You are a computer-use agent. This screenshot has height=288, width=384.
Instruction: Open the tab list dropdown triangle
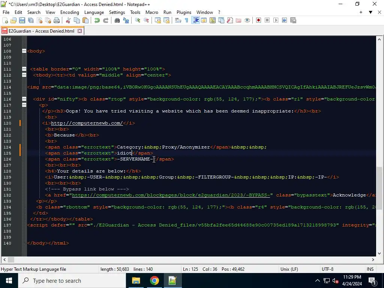(x=370, y=12)
